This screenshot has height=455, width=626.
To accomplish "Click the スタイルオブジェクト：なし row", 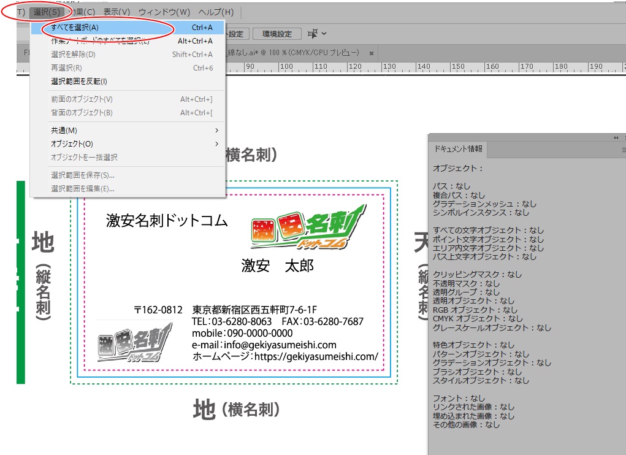I will 481,381.
